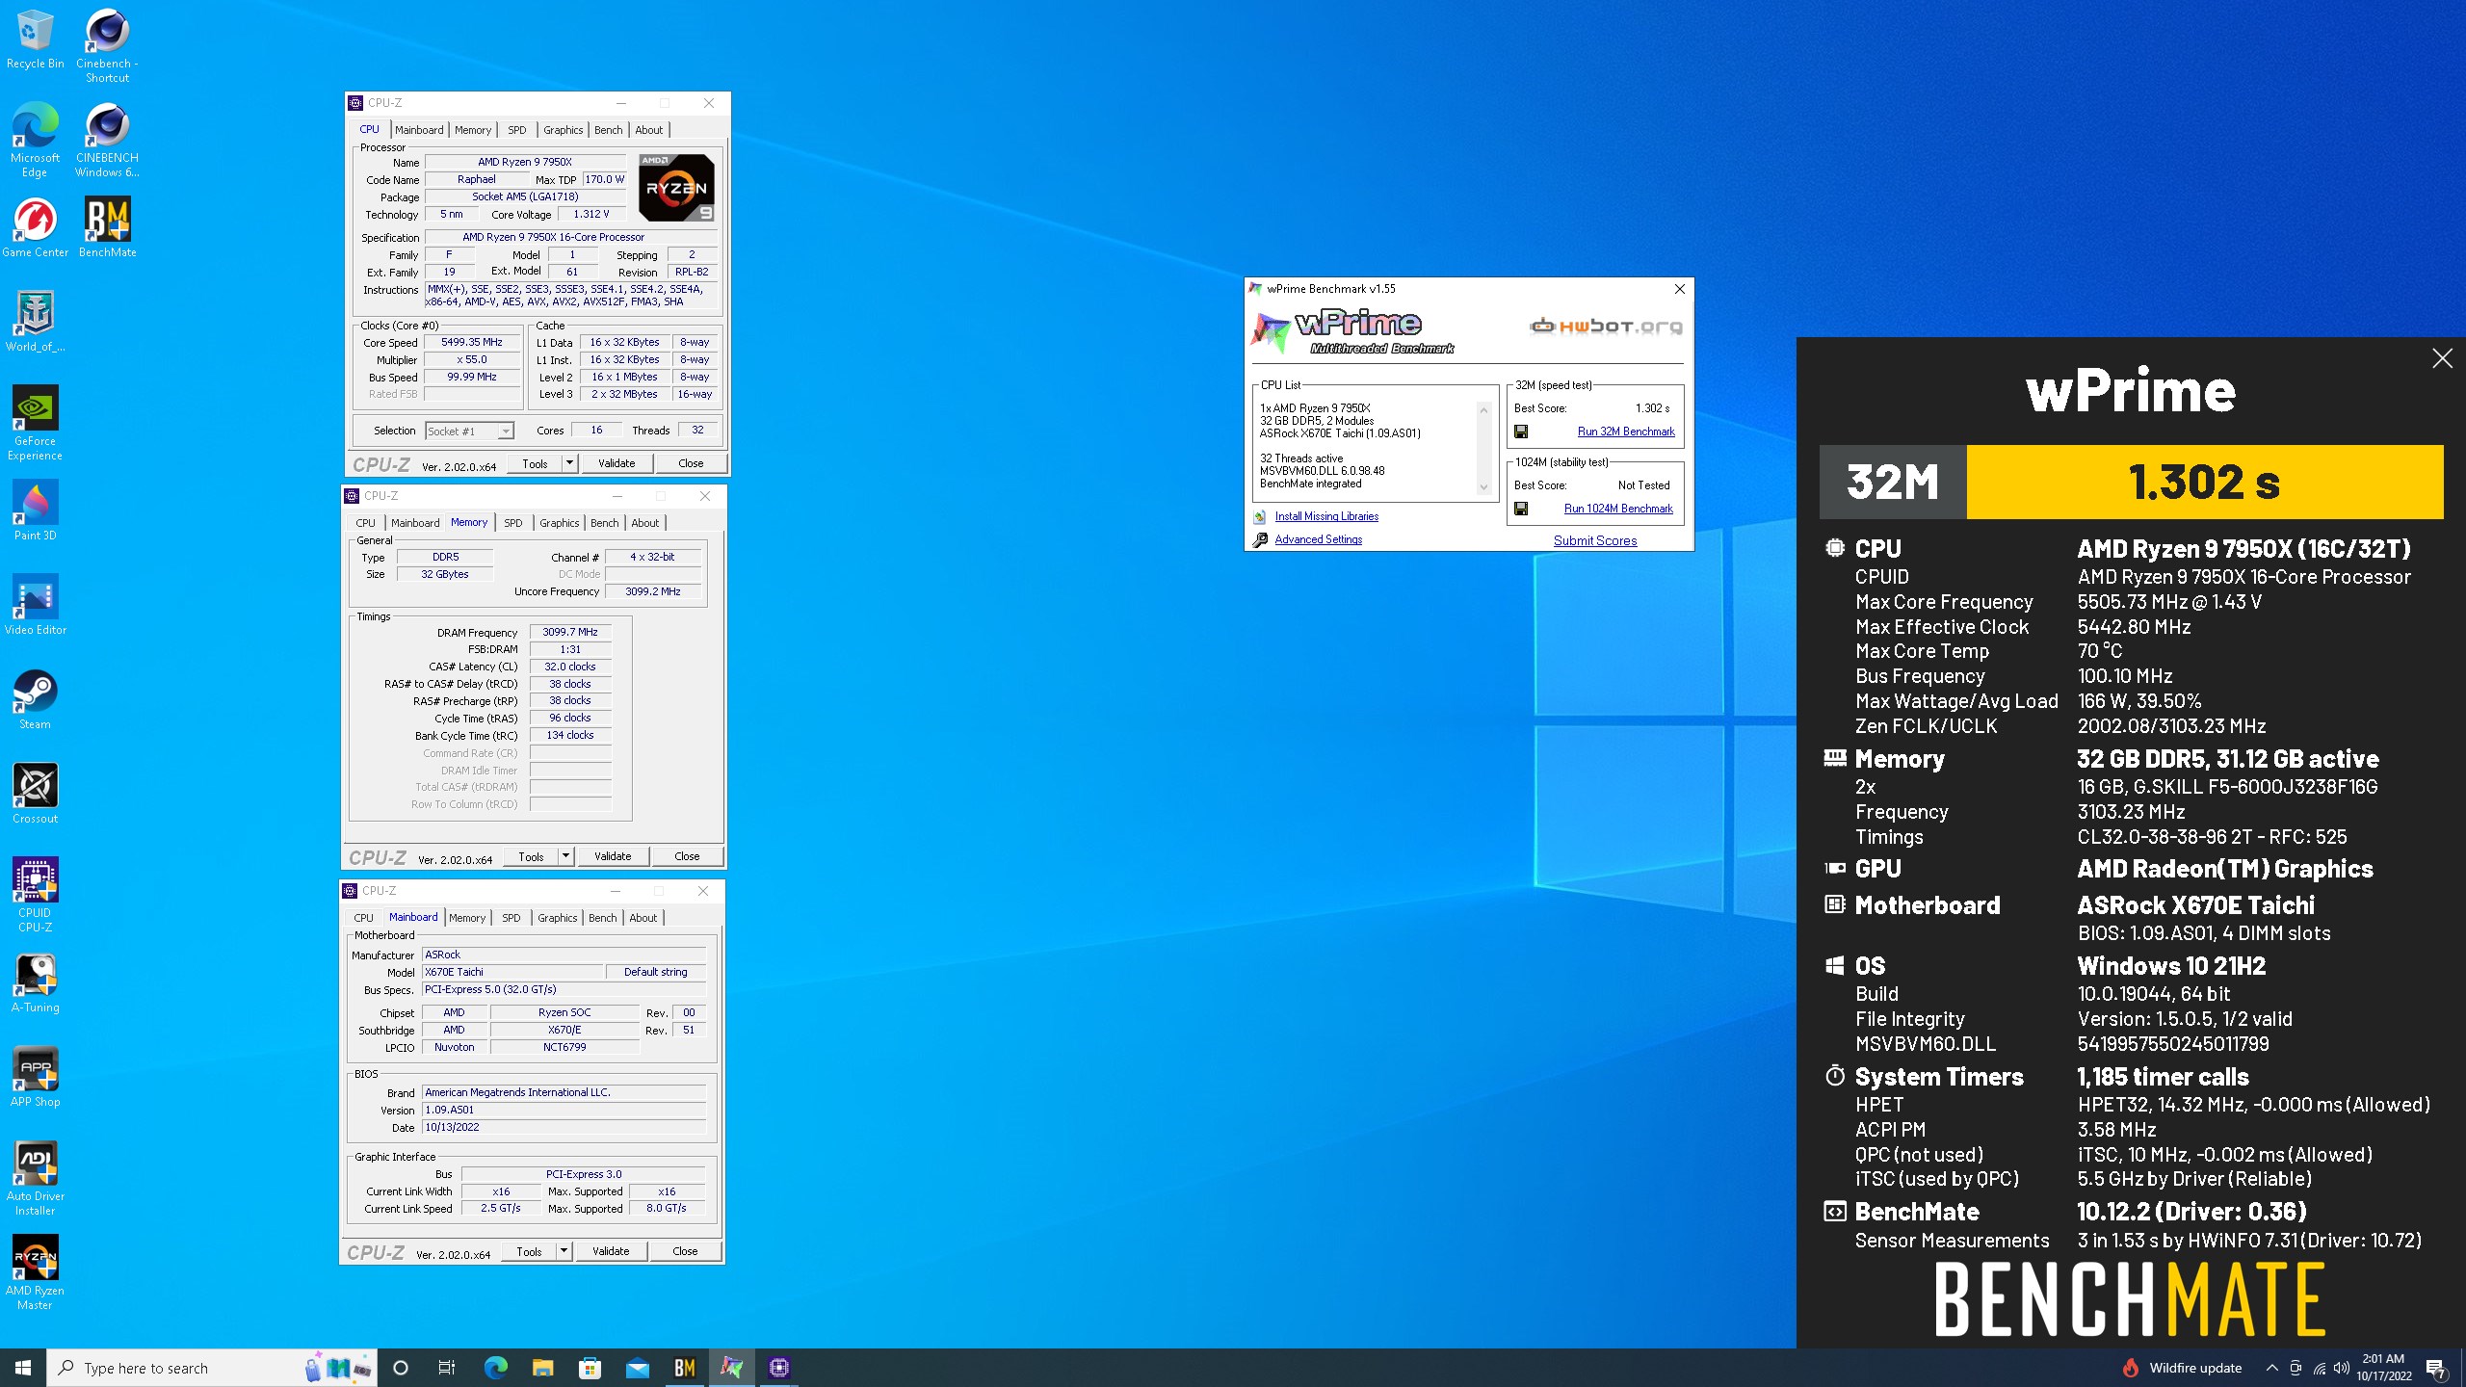Click the wPrime icon in the taskbar

[x=732, y=1368]
